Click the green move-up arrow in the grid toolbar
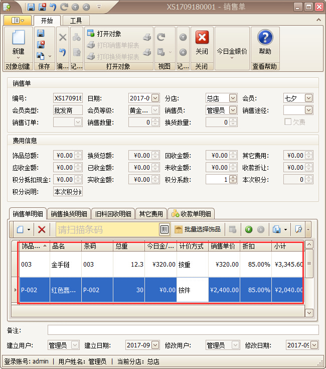 [x=249, y=229]
